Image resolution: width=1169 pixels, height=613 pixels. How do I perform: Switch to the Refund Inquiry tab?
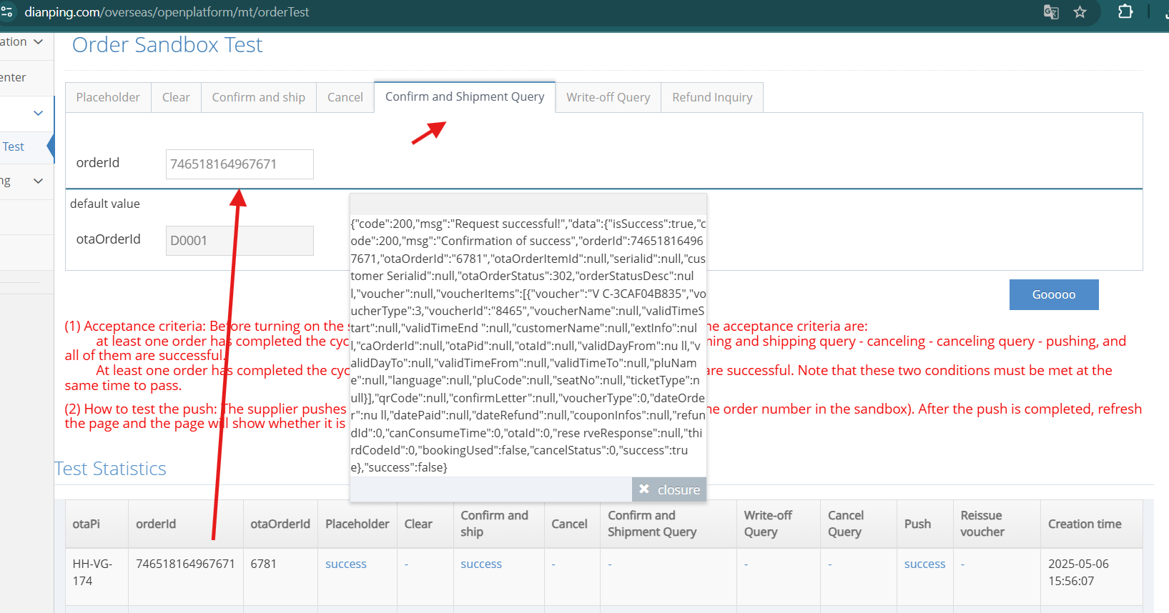click(x=711, y=98)
